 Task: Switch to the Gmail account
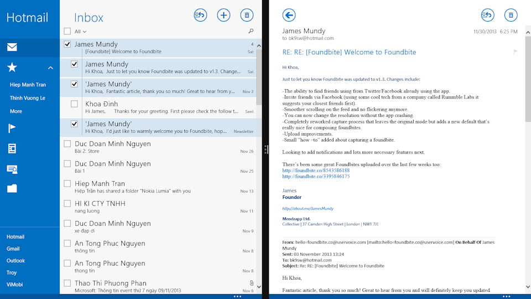pos(13,249)
